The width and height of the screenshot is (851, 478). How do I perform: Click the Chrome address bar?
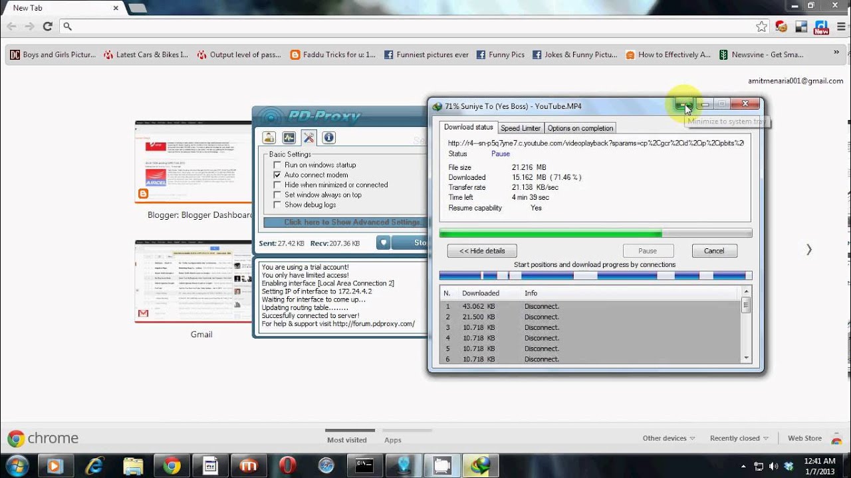[414, 27]
